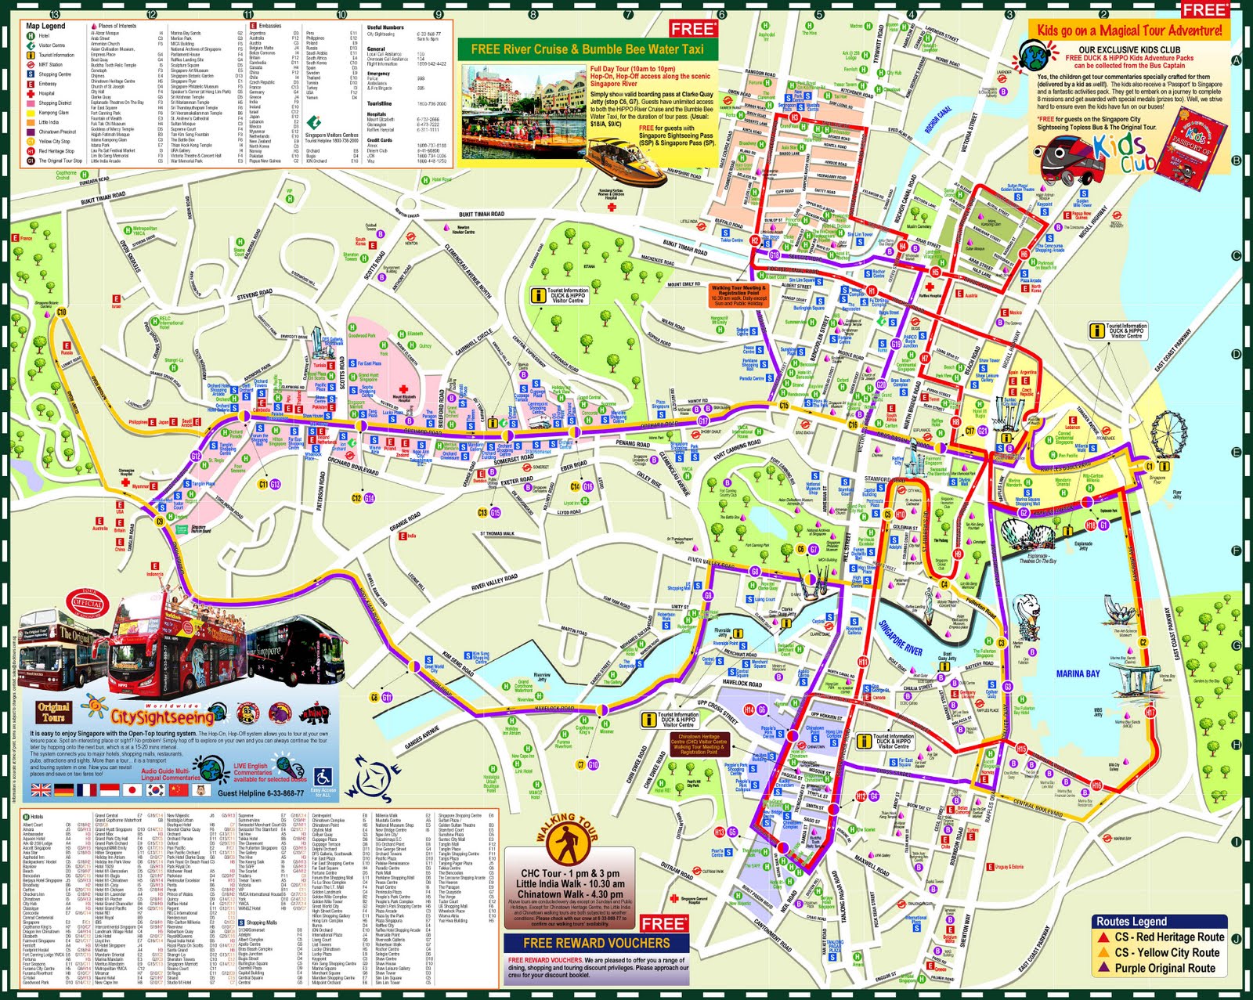
Task: Select red stop H18 near Esplanade Park
Action: [x=1091, y=525]
